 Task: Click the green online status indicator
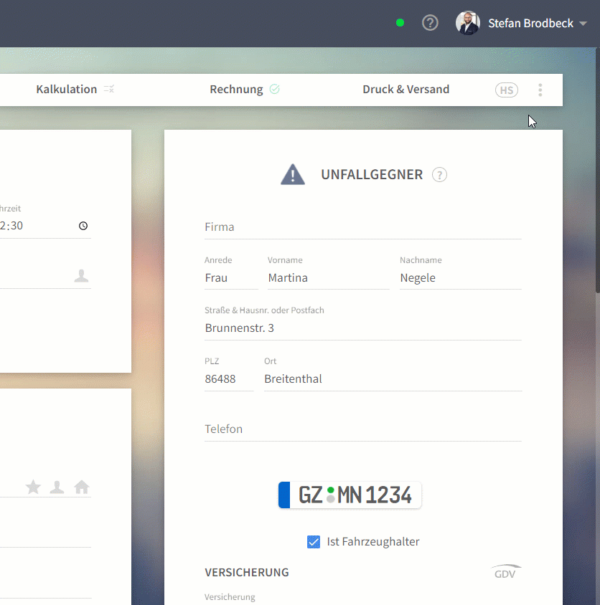click(400, 23)
